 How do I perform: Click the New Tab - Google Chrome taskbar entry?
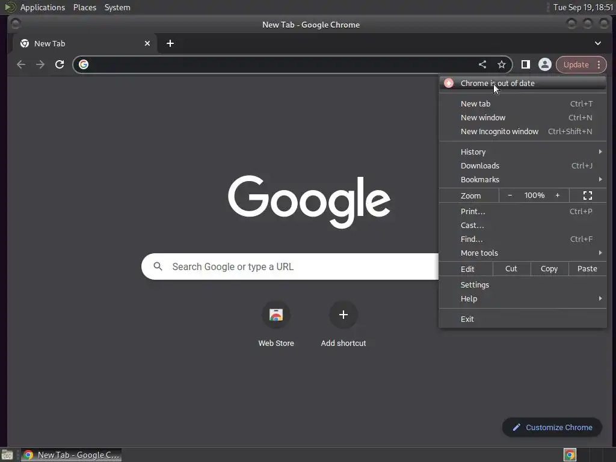[71, 455]
